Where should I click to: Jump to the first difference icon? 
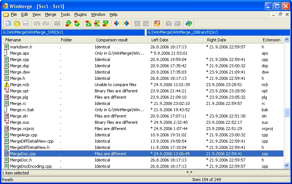click(x=89, y=24)
